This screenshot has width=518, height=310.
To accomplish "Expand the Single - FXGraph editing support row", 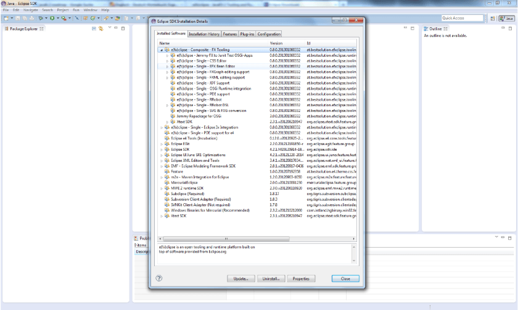I will (x=167, y=72).
